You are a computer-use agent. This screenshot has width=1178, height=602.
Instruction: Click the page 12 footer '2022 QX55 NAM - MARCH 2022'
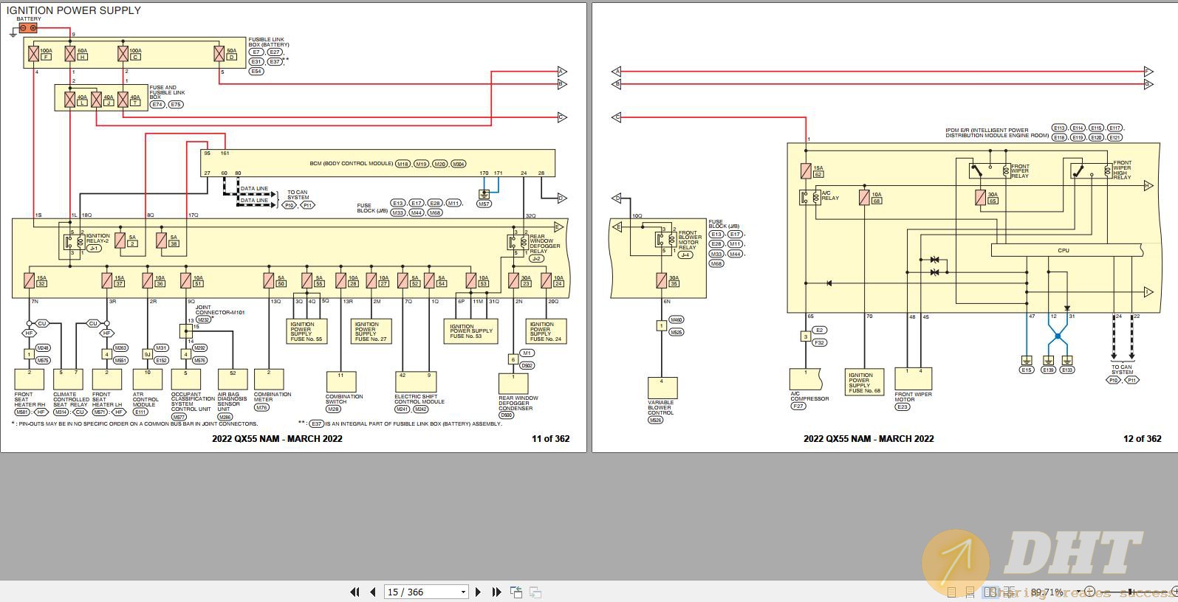(869, 438)
